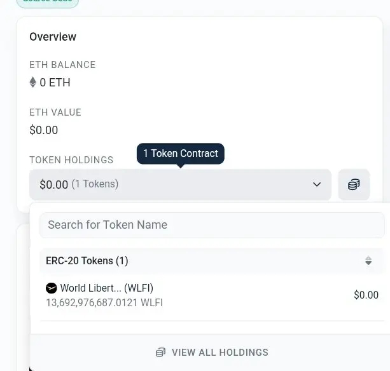Collapse the token holdings dropdown chevron
Image resolution: width=390 pixels, height=371 pixels.
317,184
